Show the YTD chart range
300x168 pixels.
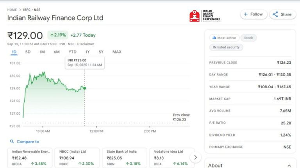coord(72,52)
